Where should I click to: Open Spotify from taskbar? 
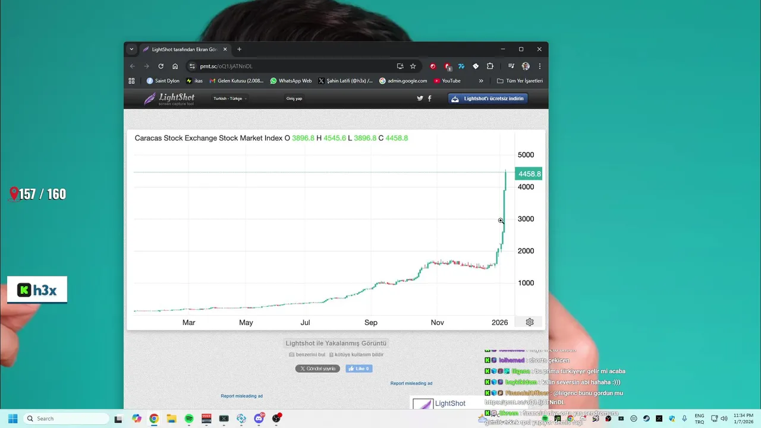(189, 418)
